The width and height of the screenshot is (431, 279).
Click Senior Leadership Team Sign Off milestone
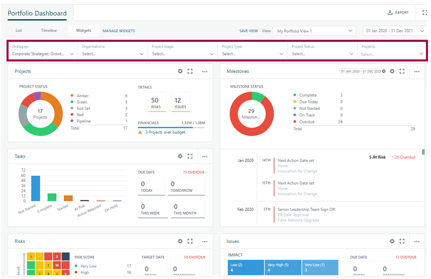click(306, 209)
